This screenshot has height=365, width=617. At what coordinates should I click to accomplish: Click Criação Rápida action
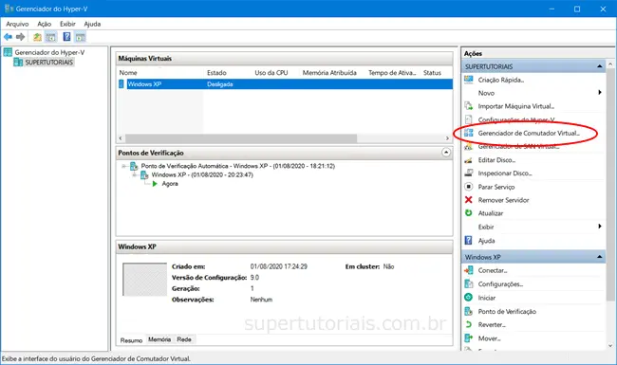(x=501, y=80)
